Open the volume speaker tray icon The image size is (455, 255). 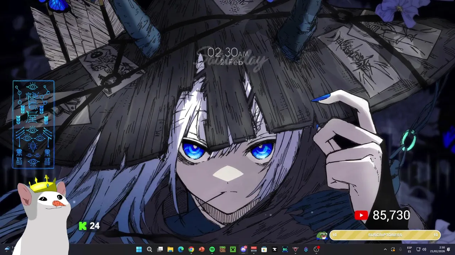coord(424,249)
